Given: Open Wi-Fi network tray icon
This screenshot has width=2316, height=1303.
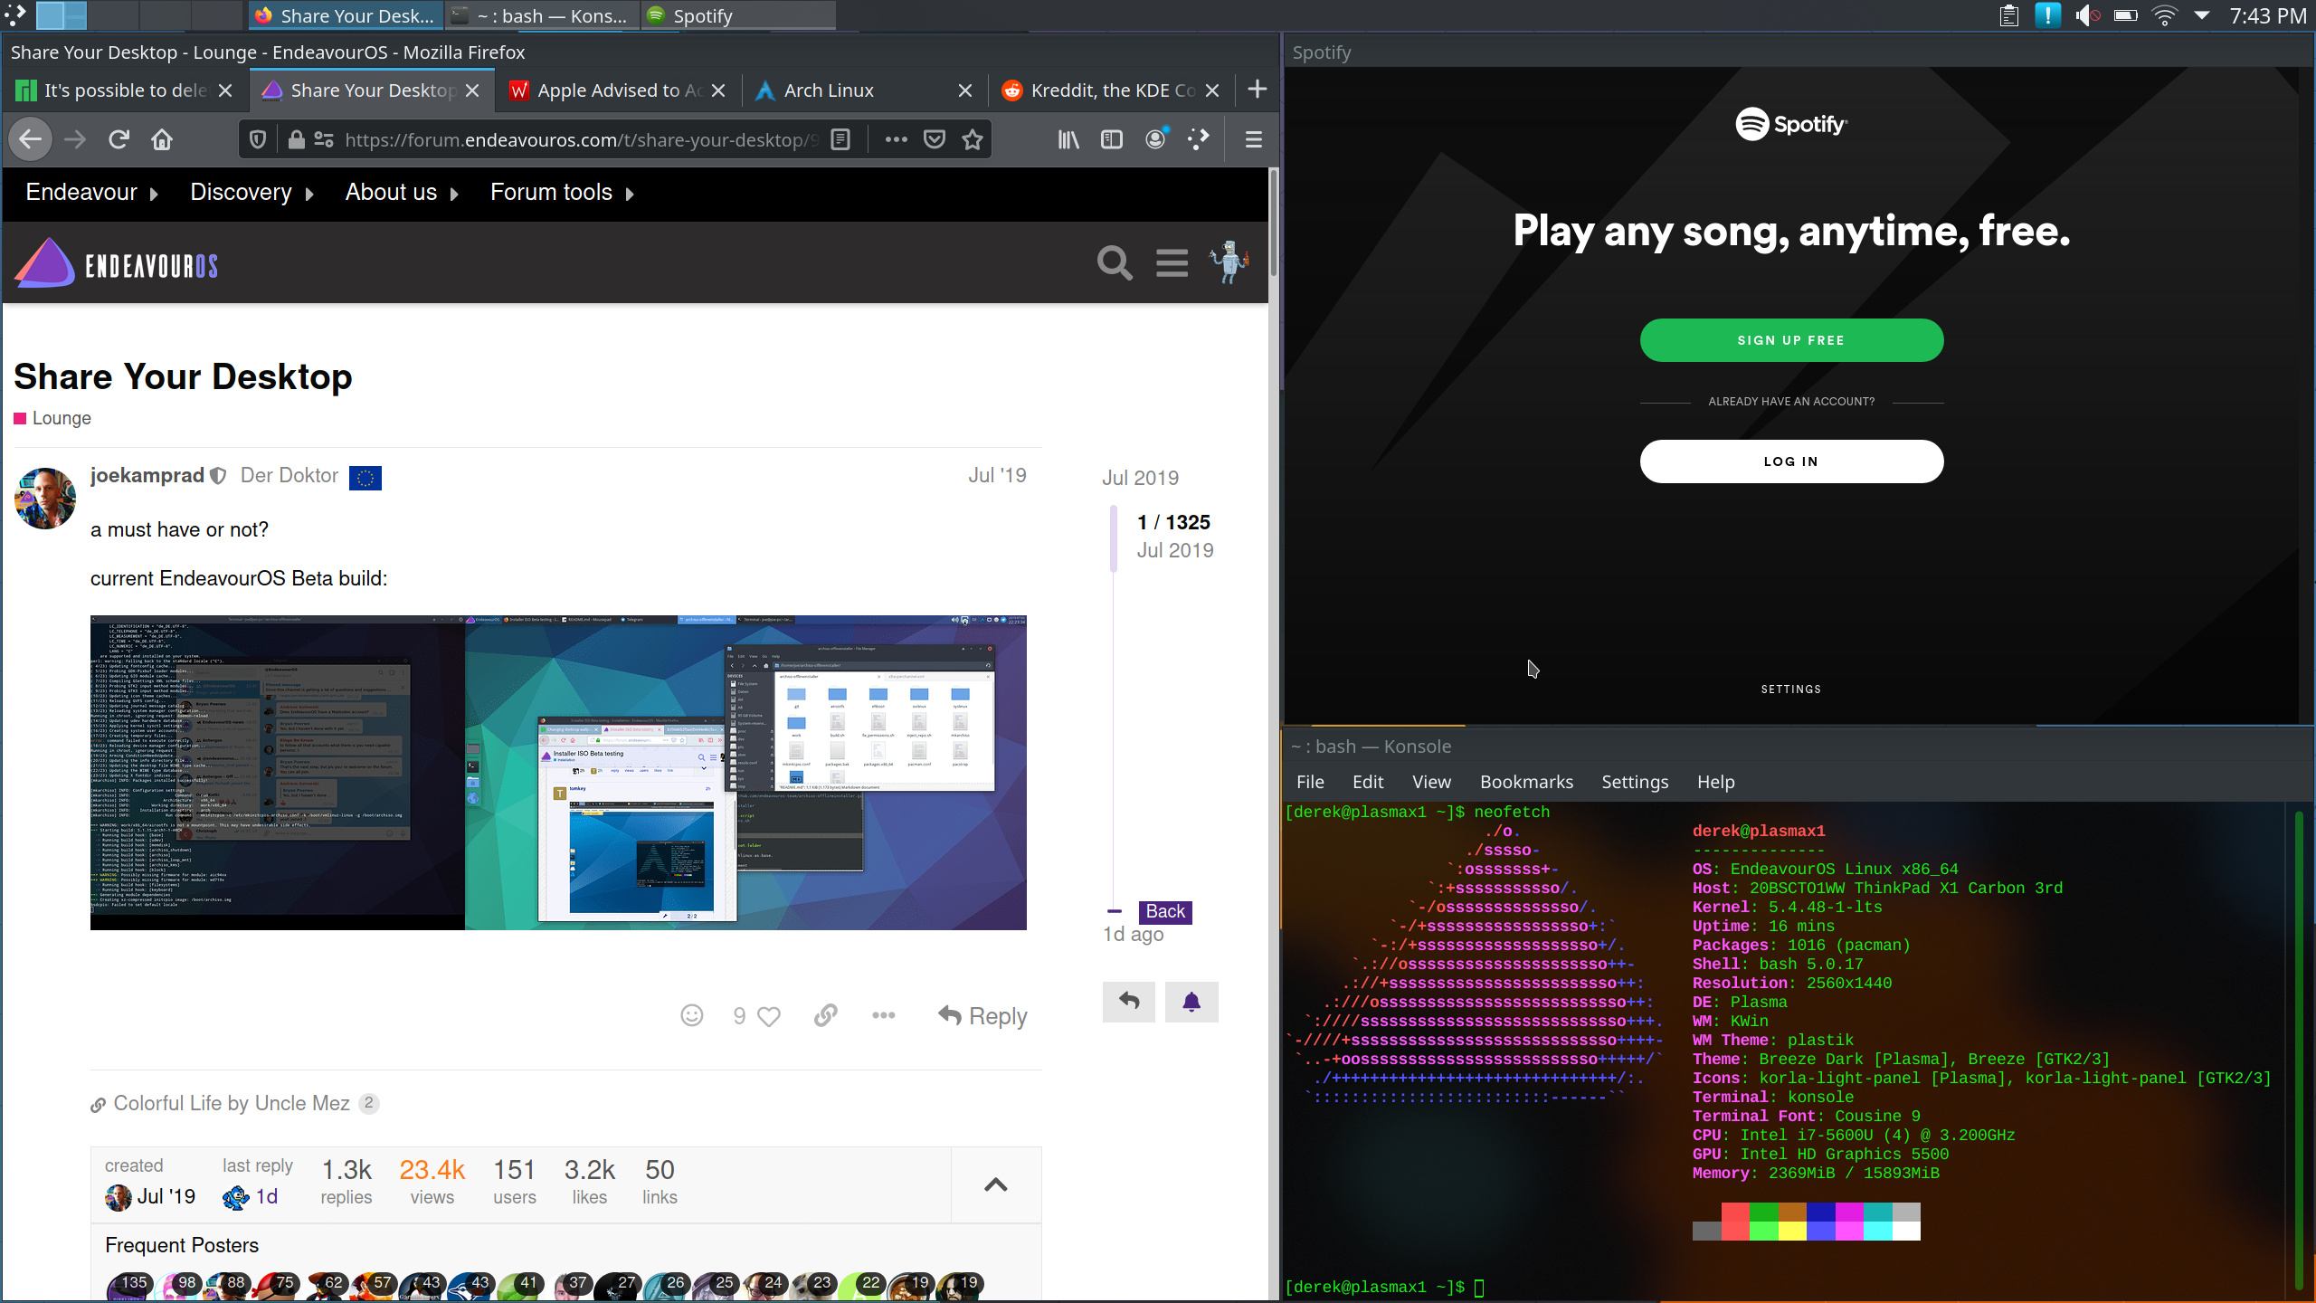Looking at the screenshot, I should click(2164, 15).
